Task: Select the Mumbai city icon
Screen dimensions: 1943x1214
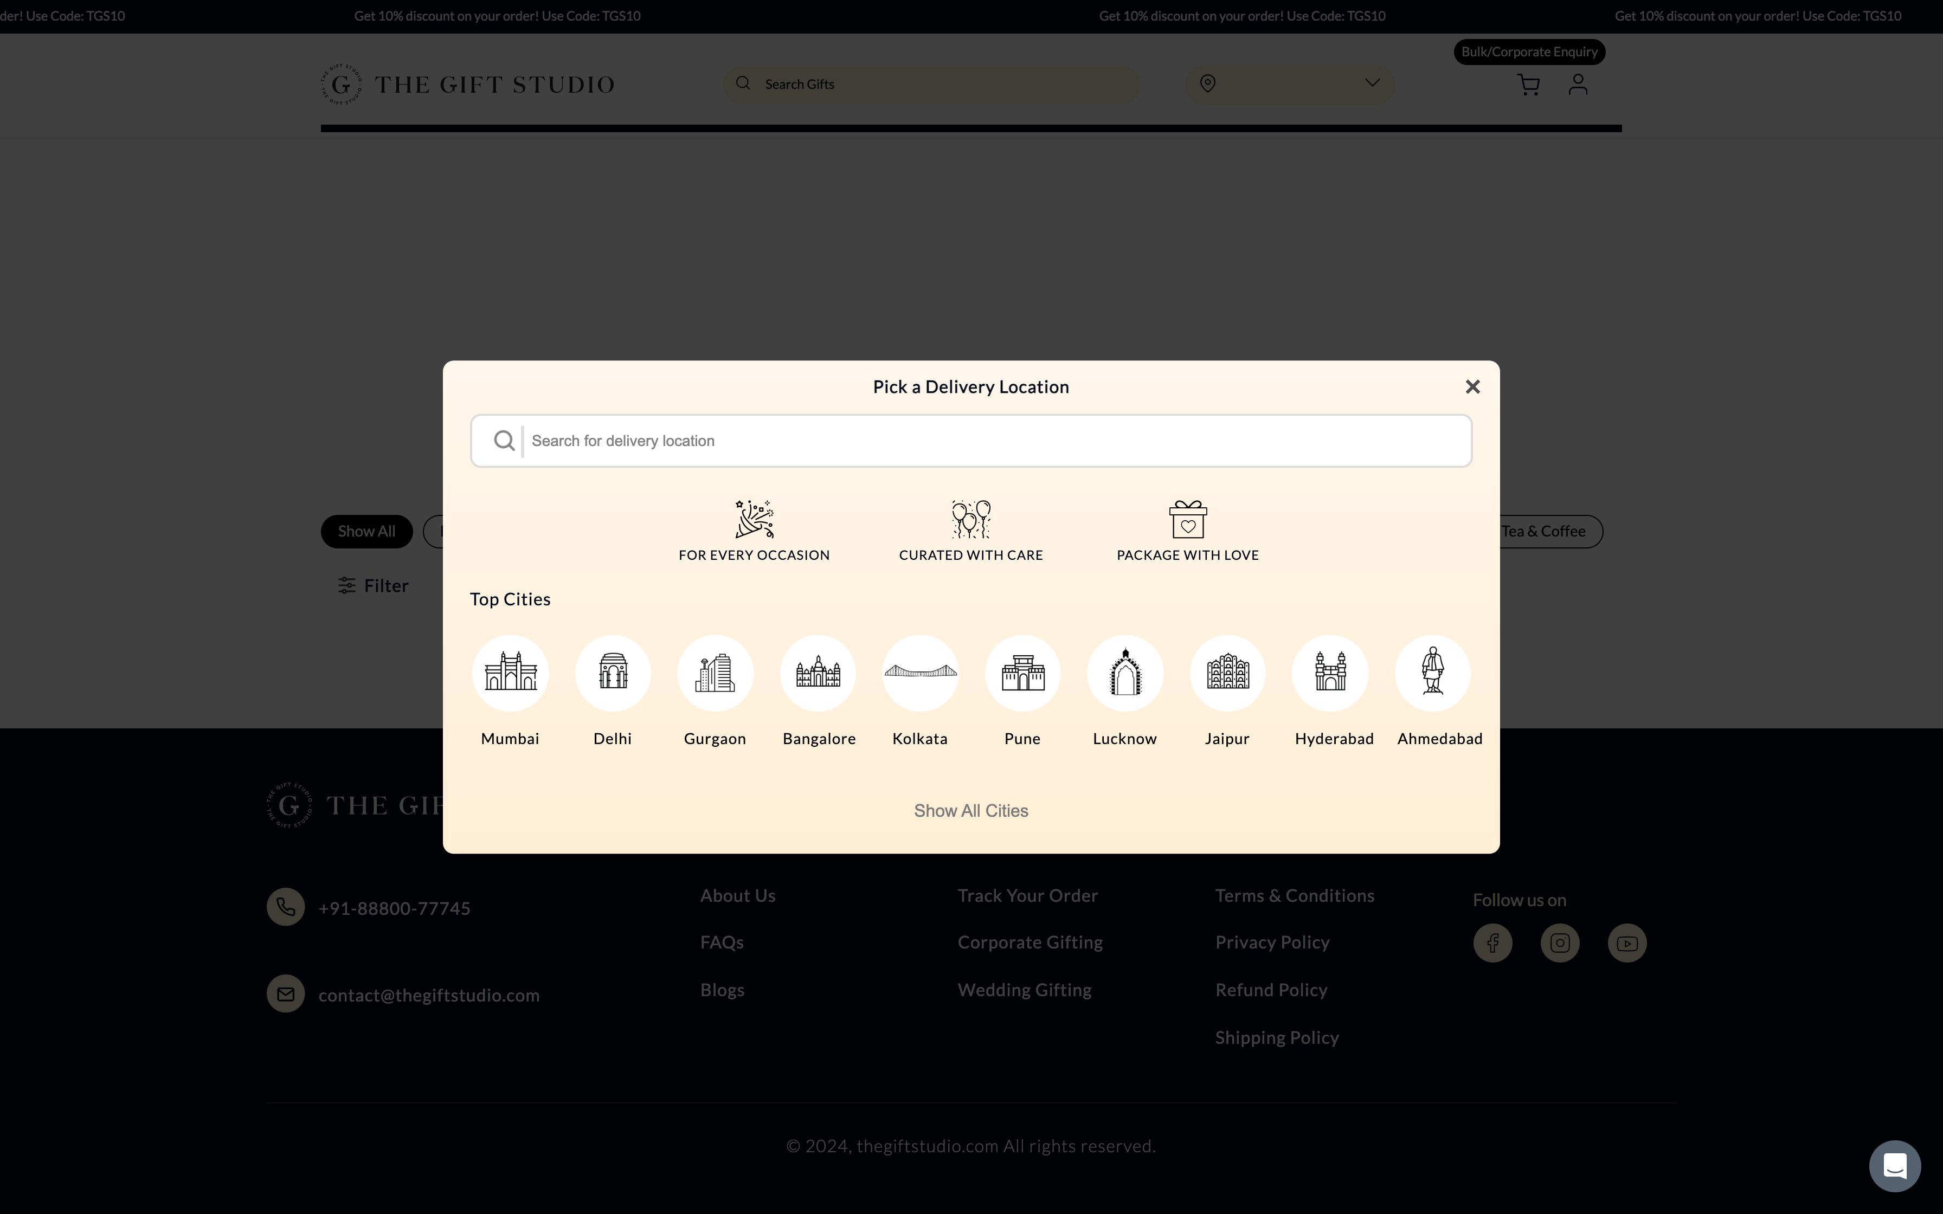Action: point(510,673)
